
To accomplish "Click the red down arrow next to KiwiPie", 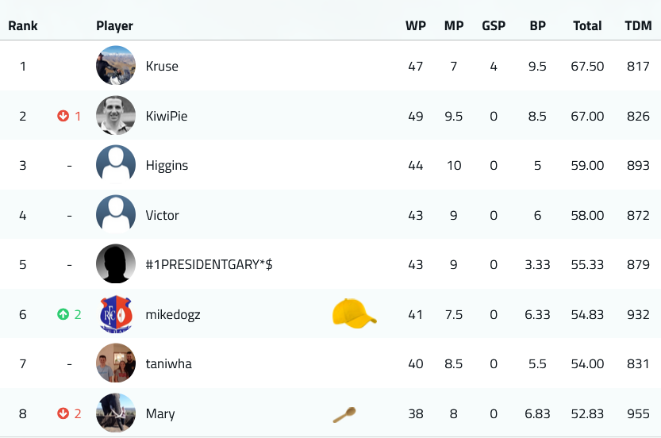I will pyautogui.click(x=63, y=116).
